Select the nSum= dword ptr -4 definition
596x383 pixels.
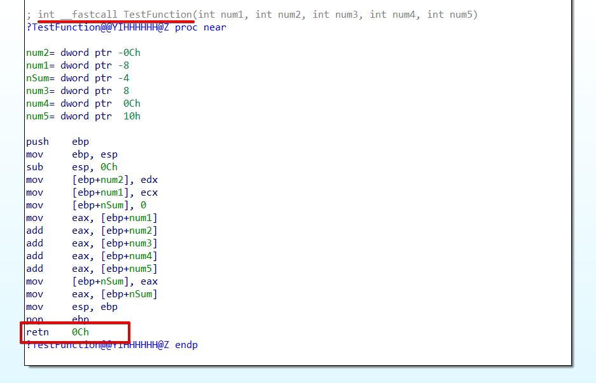tap(80, 77)
